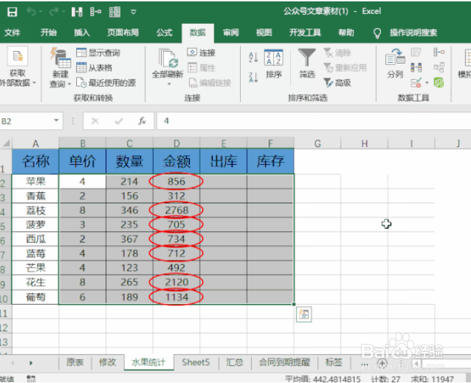Click the Cancel X in formula bar
471x383 pixels.
(95, 121)
